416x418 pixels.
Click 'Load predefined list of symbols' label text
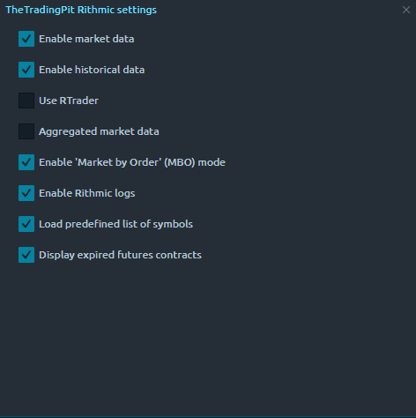click(x=116, y=224)
